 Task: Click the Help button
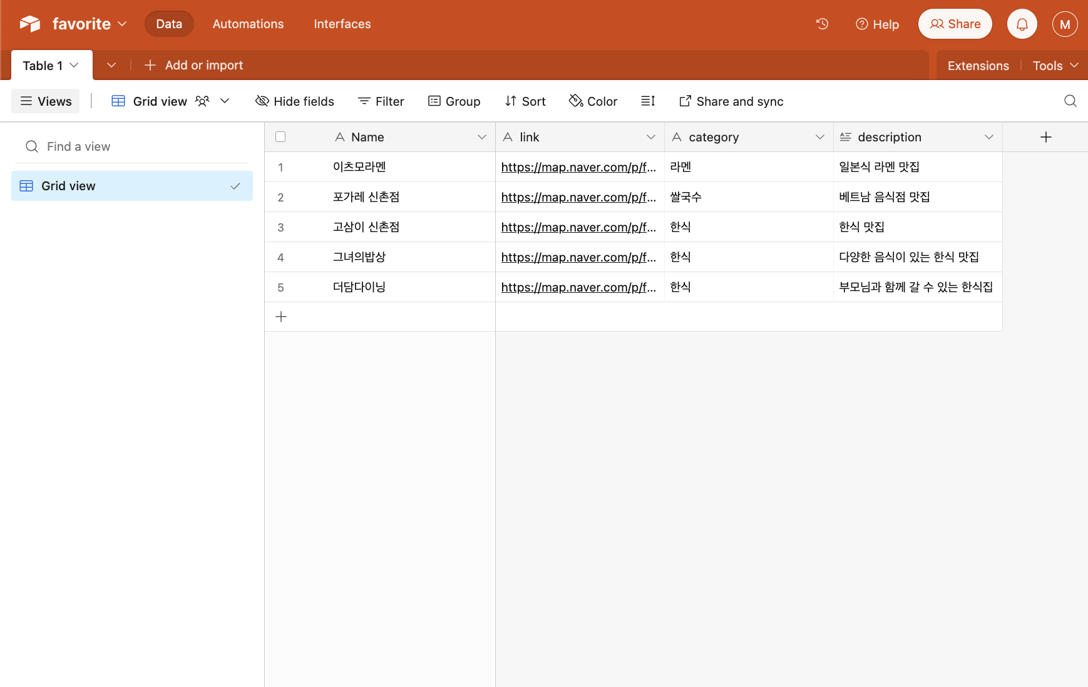877,24
